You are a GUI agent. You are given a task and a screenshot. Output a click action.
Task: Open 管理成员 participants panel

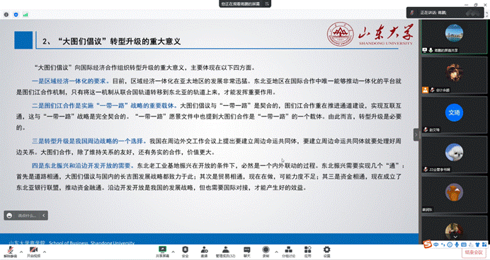click(225, 252)
